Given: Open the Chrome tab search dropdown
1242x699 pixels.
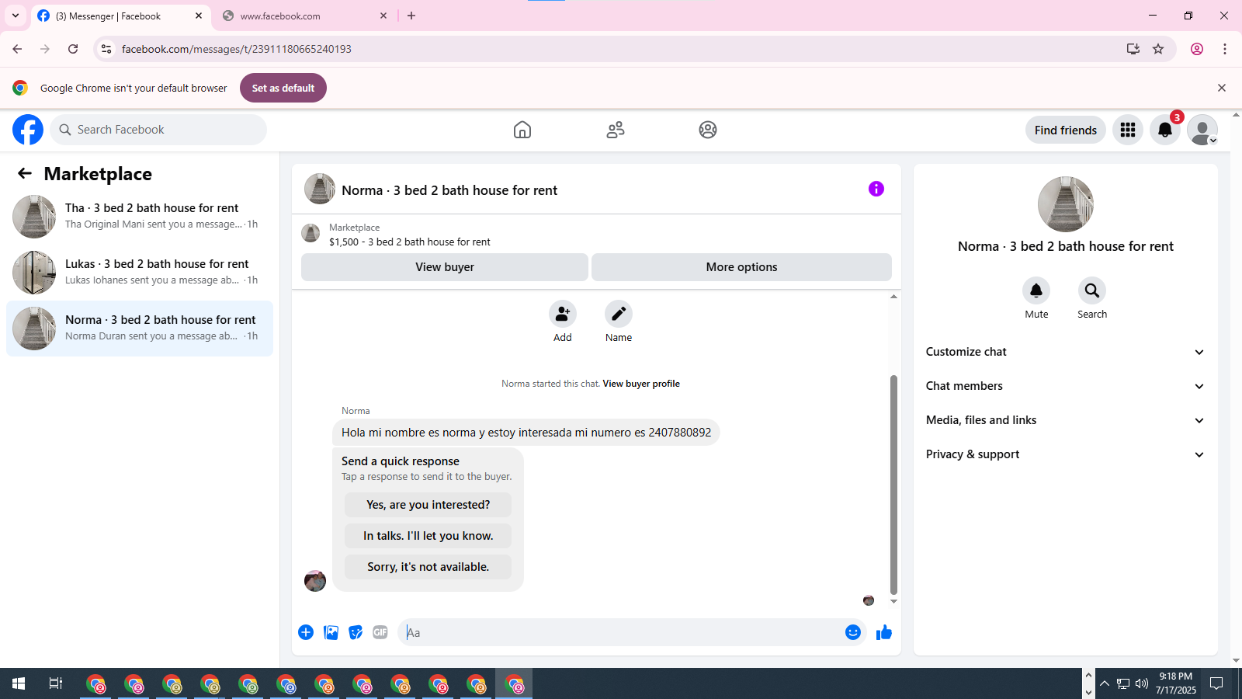Looking at the screenshot, I should 16,16.
